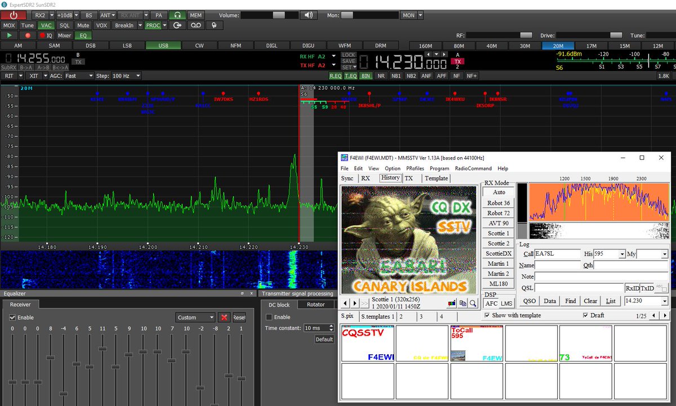676x406 pixels.
Task: Delete the equalizer preset with the red X
Action: click(x=224, y=318)
